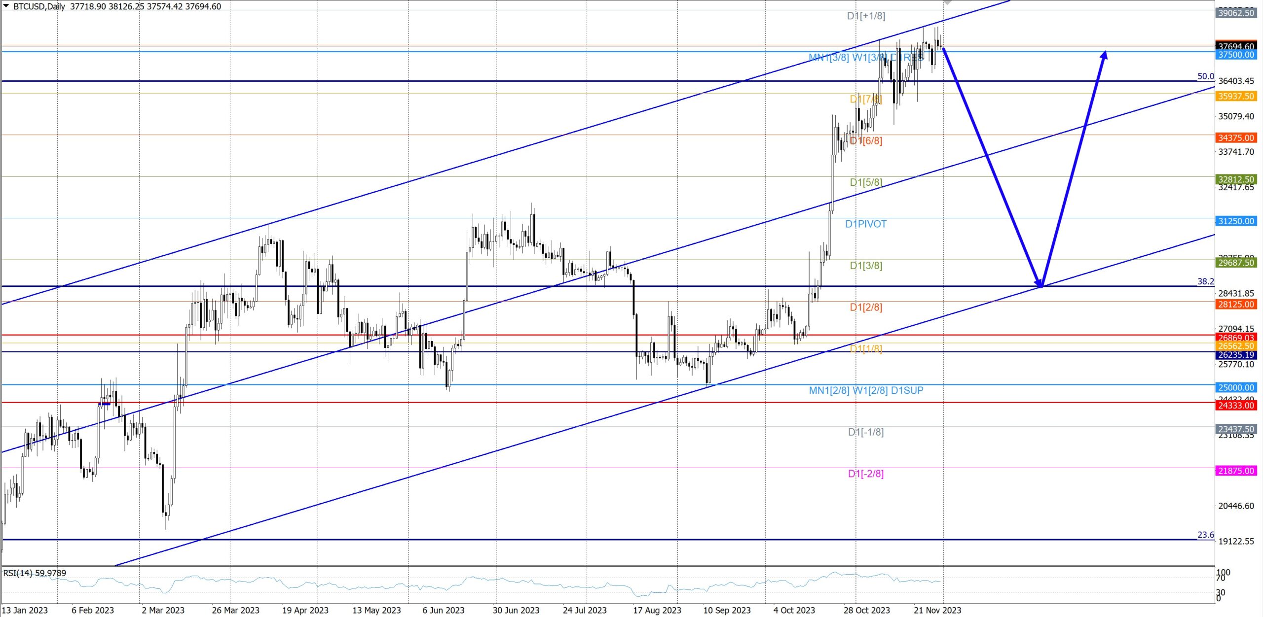The height and width of the screenshot is (617, 1263).
Task: Click the BTCUSD chart title dropdown arrow
Action: (6, 6)
